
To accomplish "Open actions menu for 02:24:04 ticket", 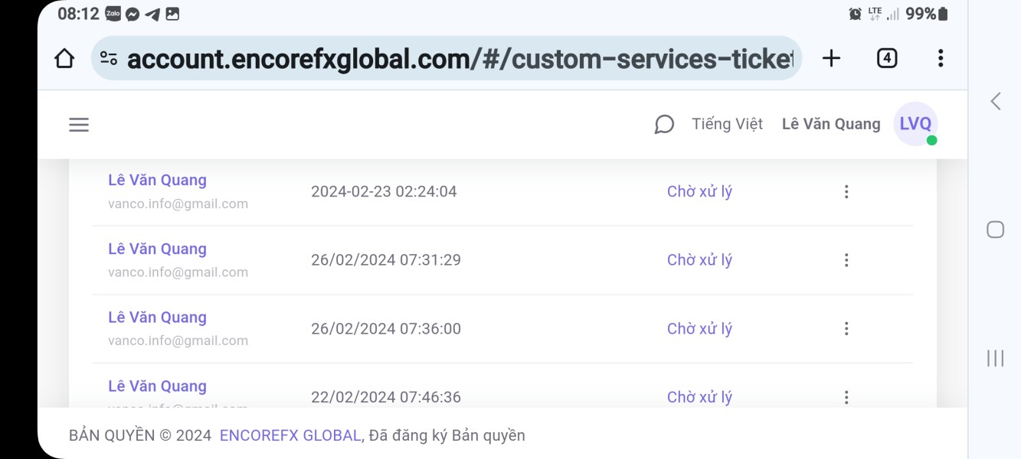I will [846, 192].
